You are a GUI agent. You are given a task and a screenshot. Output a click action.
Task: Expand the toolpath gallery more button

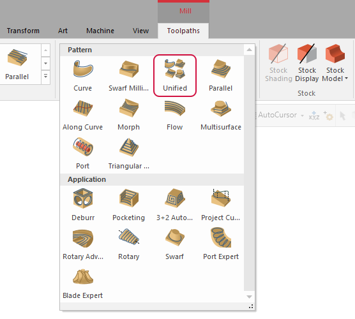coord(45,77)
